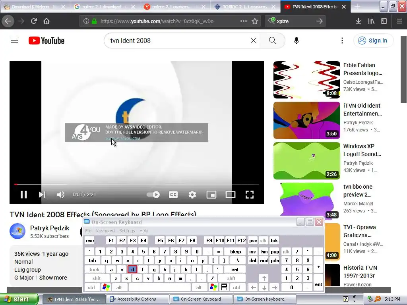
Task: Click bksp key on On-Screen Keyboard
Action: click(235, 251)
